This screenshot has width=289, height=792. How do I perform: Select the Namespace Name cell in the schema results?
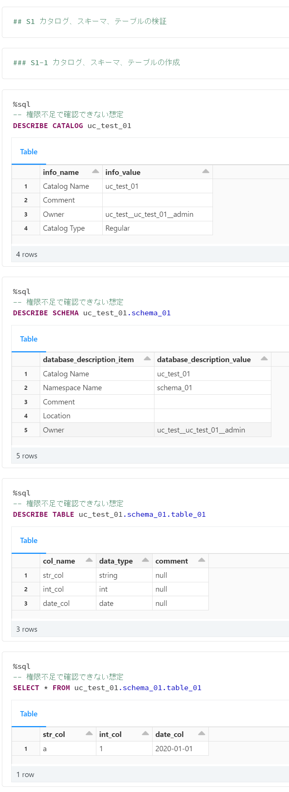[x=72, y=388]
